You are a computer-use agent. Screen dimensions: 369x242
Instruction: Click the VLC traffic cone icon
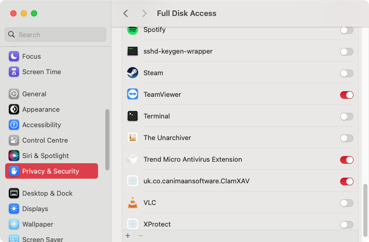(133, 202)
